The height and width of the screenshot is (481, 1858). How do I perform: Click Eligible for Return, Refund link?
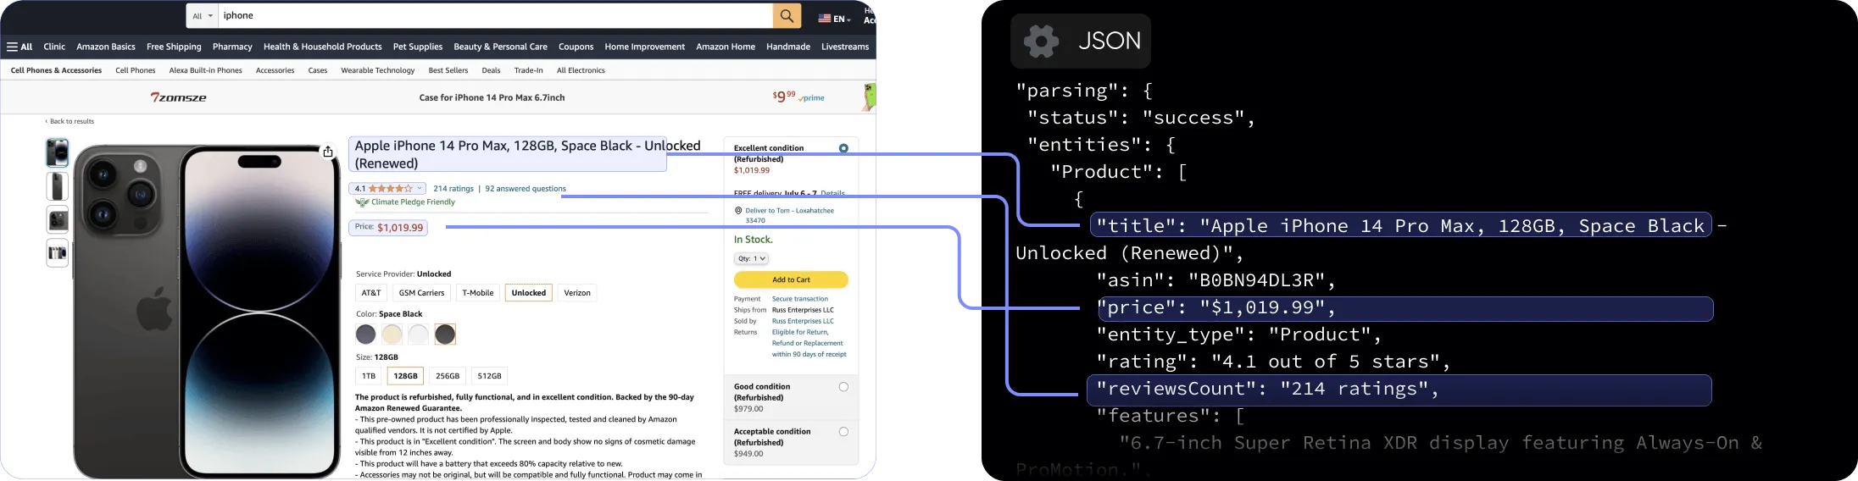pyautogui.click(x=800, y=332)
